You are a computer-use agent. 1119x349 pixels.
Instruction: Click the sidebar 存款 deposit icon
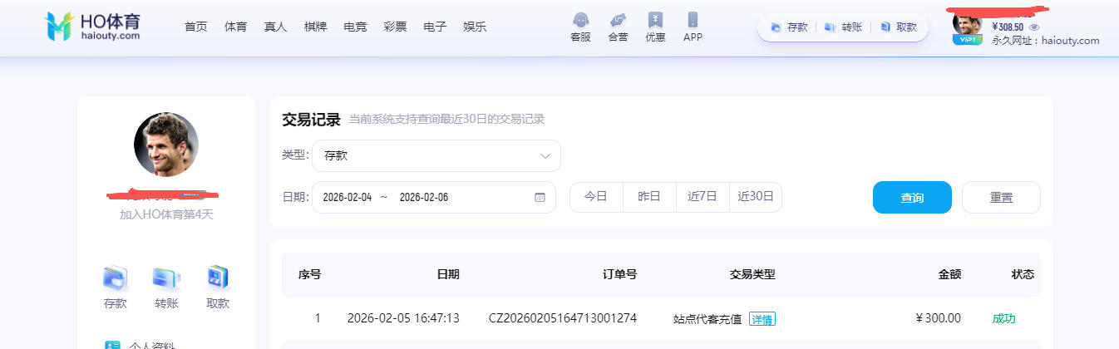click(x=115, y=278)
